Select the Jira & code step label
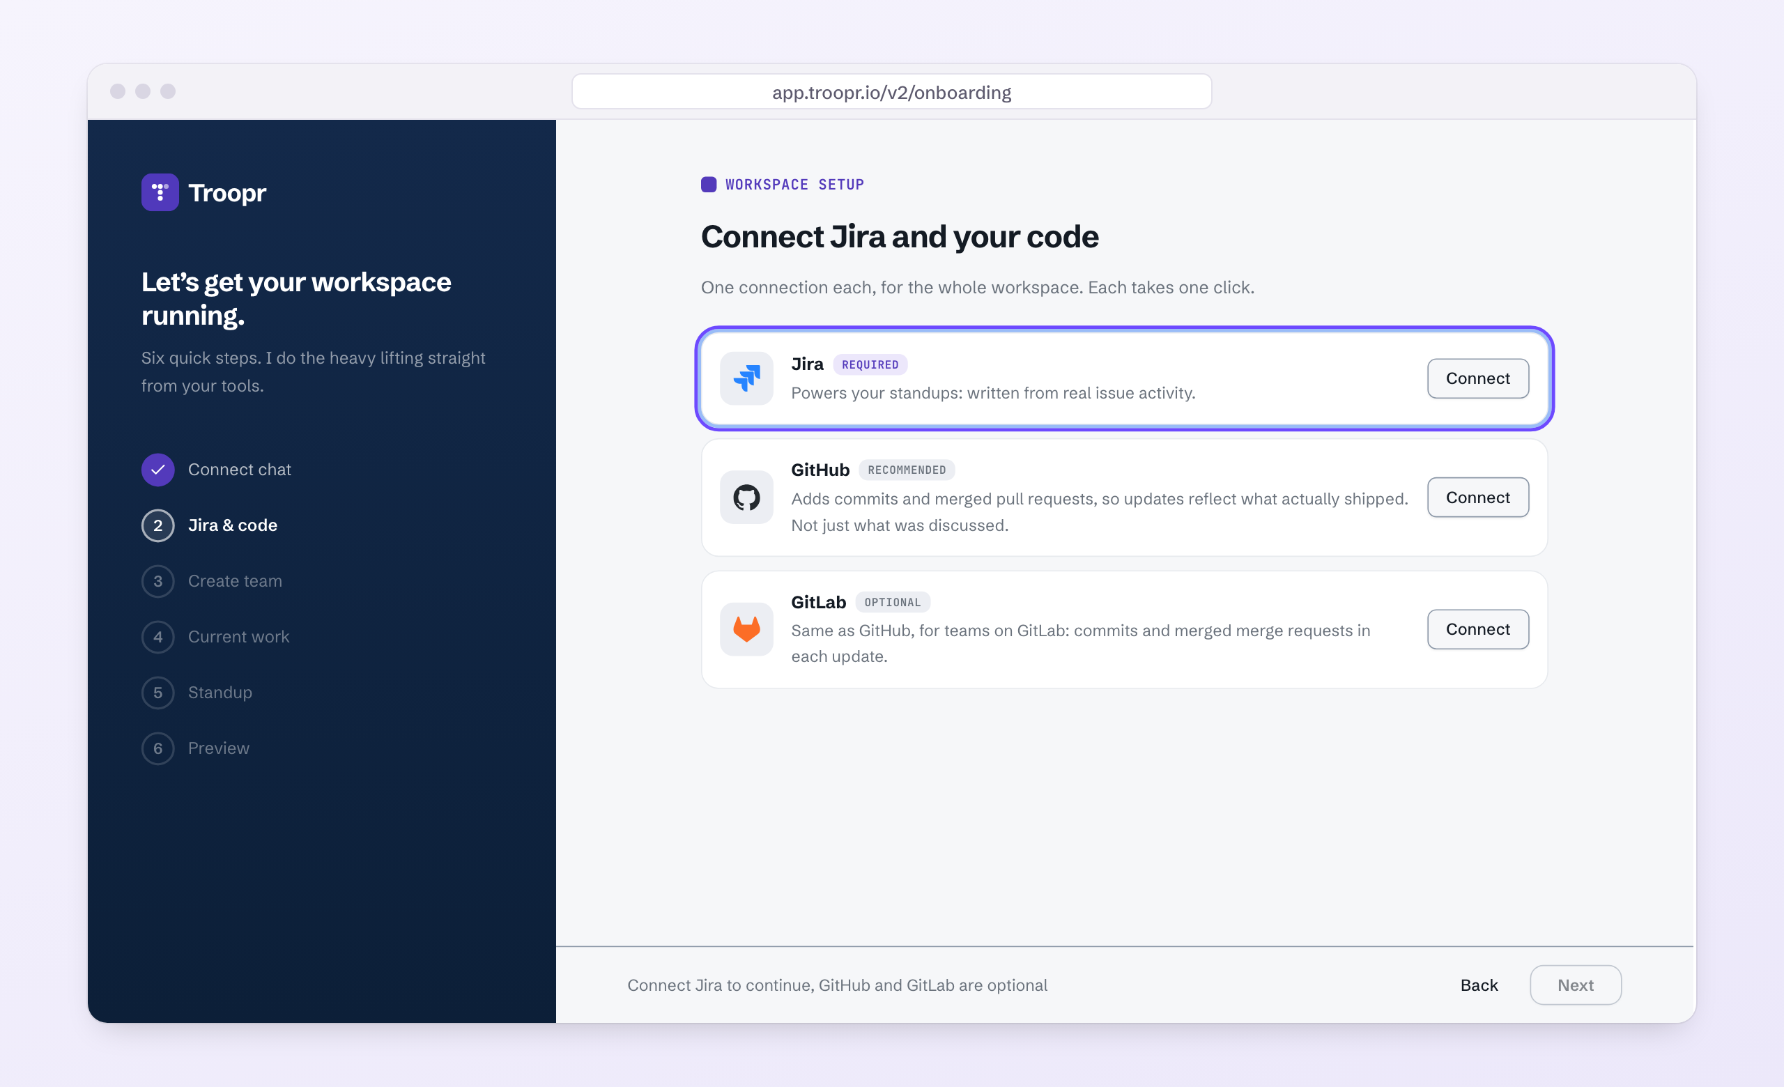This screenshot has height=1087, width=1784. [x=233, y=525]
